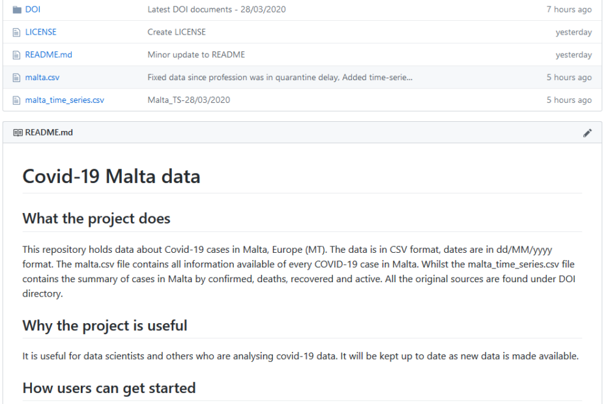
Task: Open the DOI directory
Action: pyautogui.click(x=33, y=10)
